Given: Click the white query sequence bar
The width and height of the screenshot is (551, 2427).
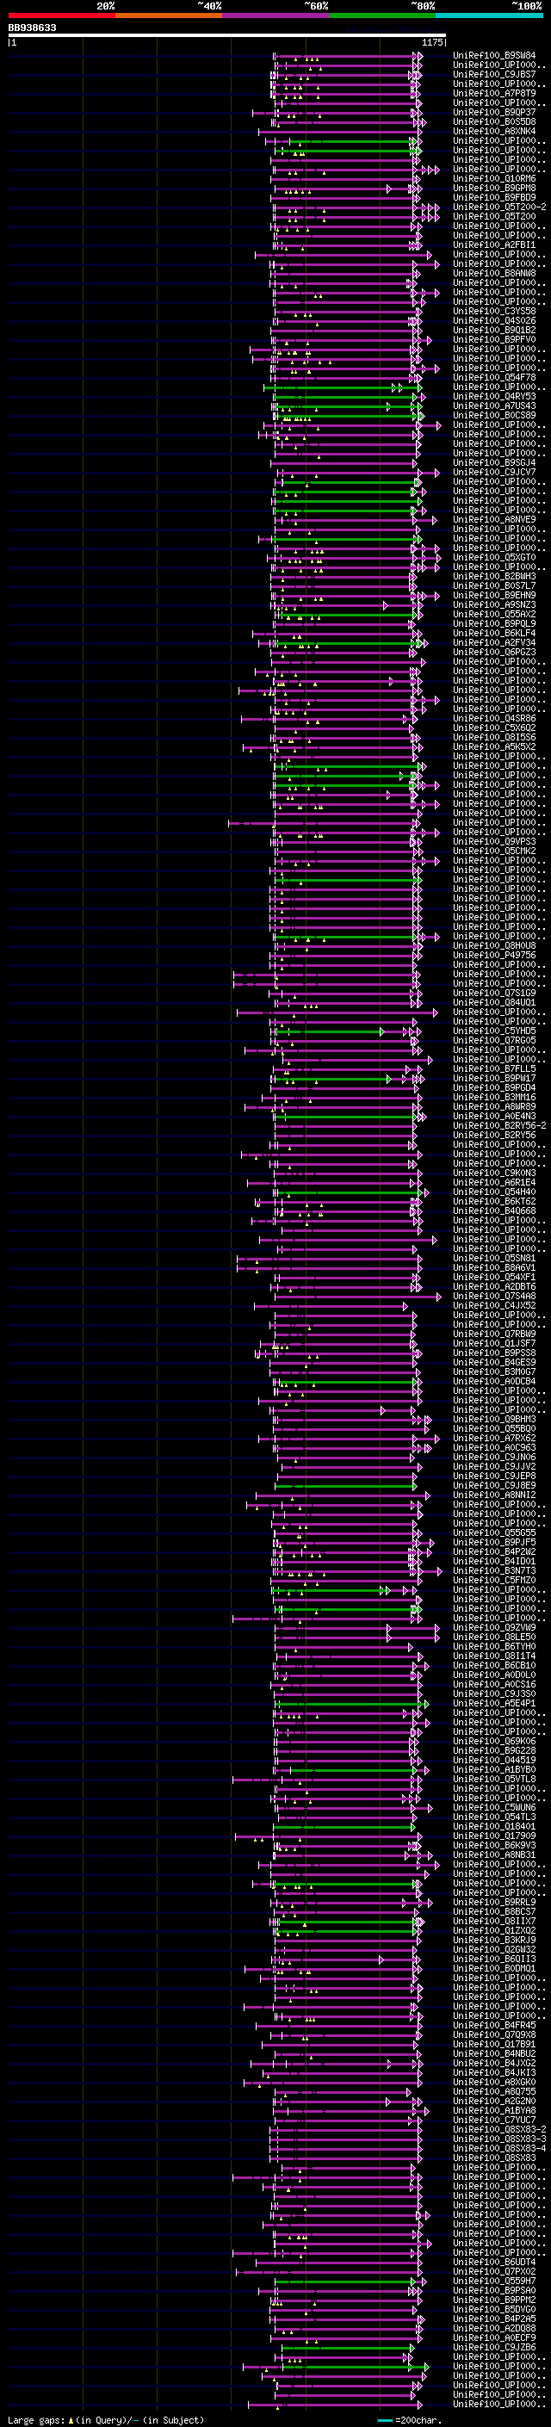Looking at the screenshot, I should point(227,34).
